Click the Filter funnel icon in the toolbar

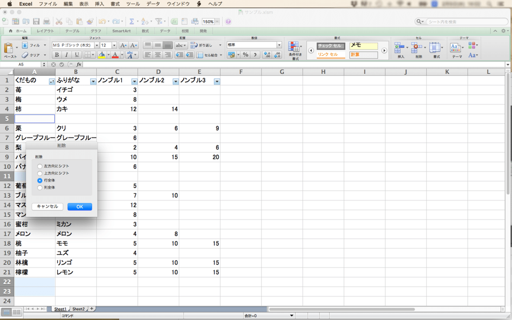pos(158,21)
